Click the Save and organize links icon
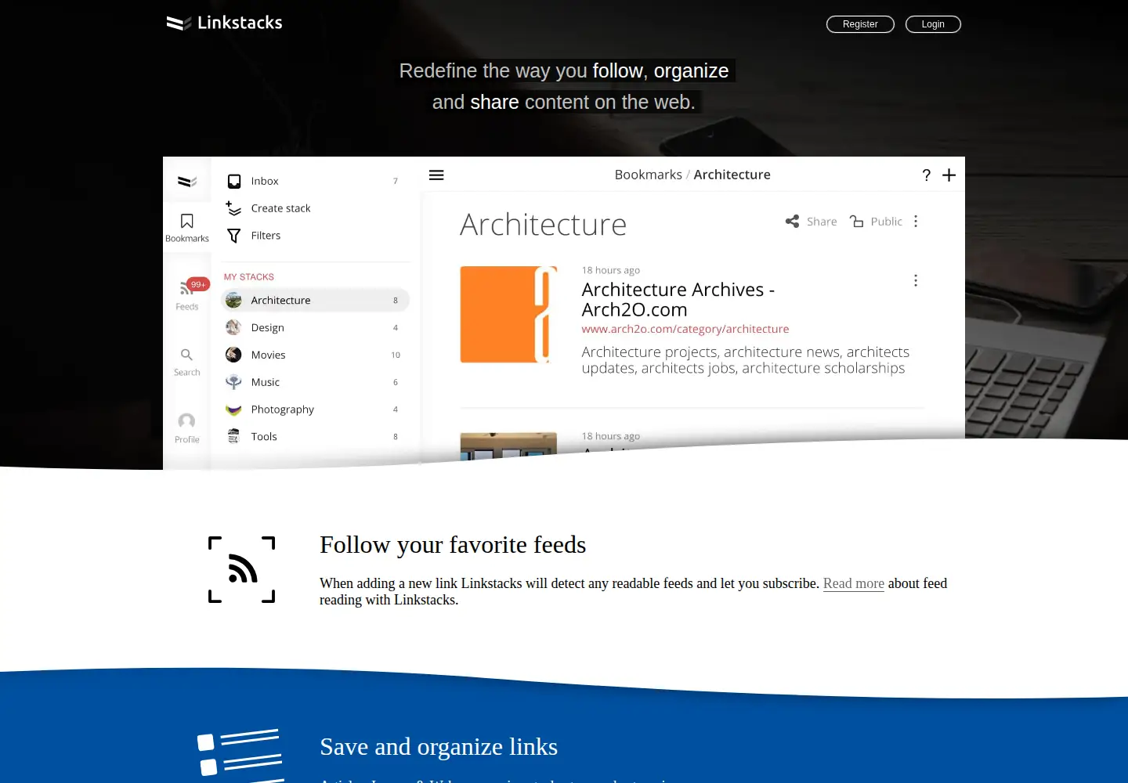 click(x=240, y=755)
